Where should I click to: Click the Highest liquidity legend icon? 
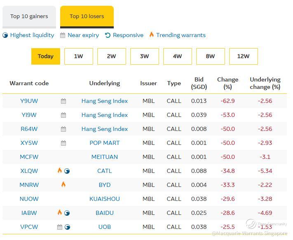[x=5, y=35]
